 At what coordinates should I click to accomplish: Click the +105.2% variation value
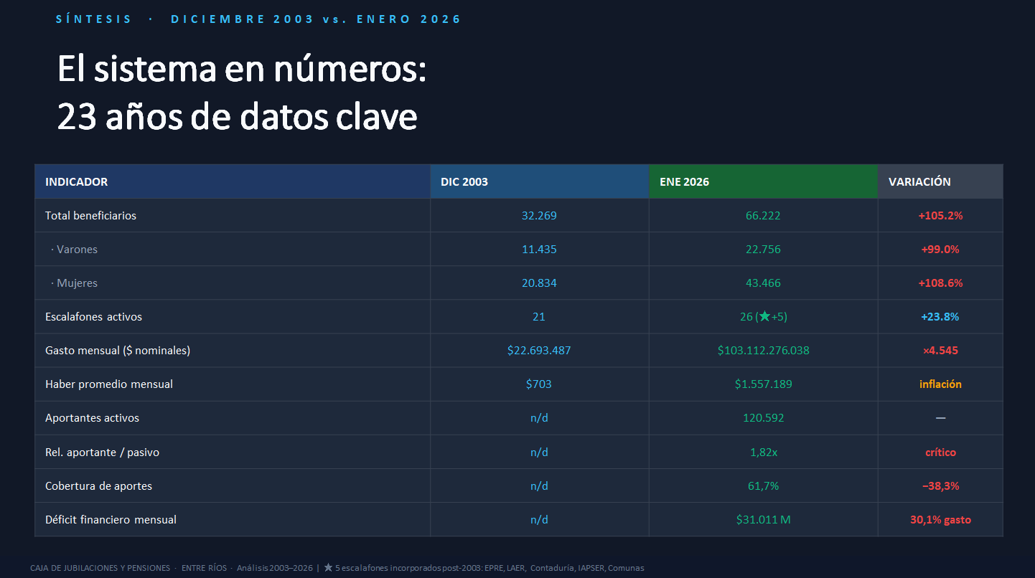(940, 216)
